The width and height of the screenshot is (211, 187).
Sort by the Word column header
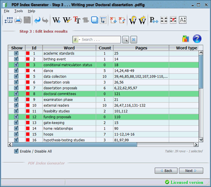[x=69, y=48]
